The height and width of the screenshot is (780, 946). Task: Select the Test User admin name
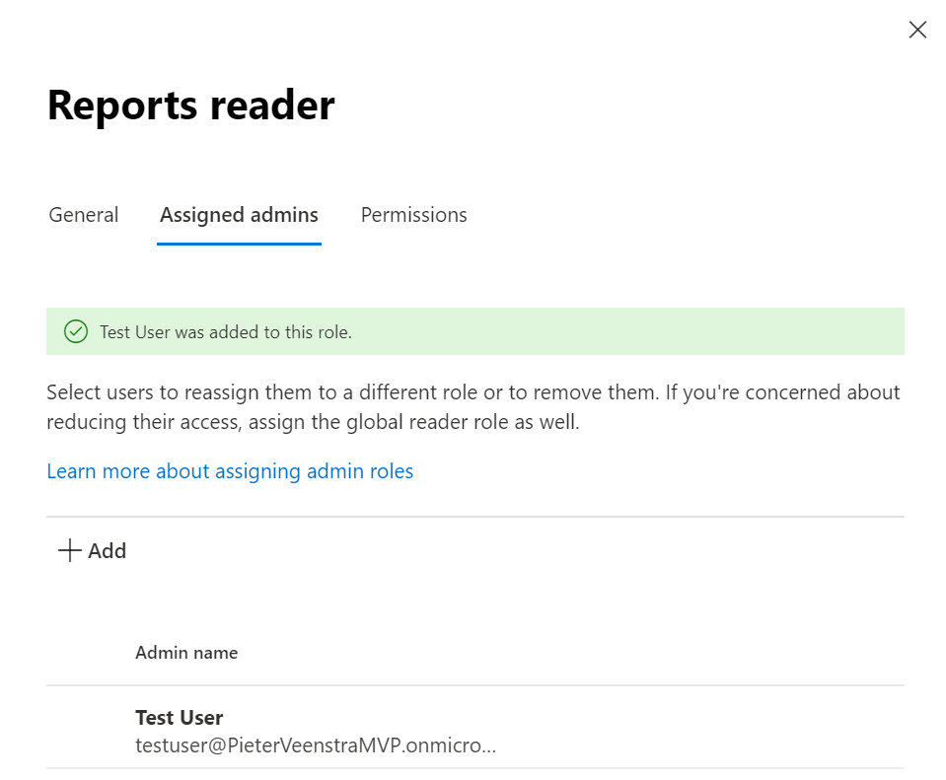(180, 718)
